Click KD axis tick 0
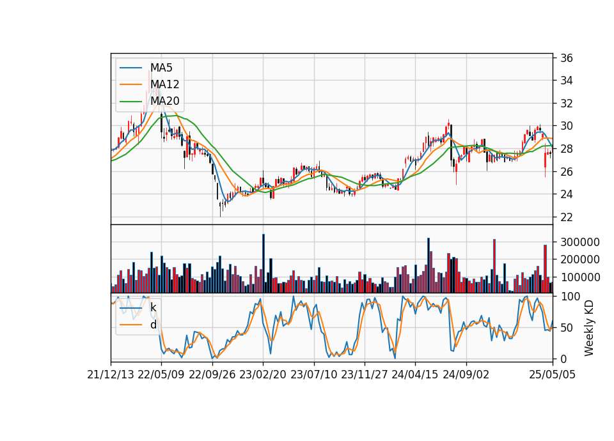The image size is (614, 441). point(563,359)
